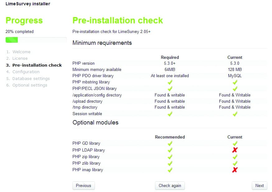Image resolution: width=272 pixels, height=192 pixels.
Task: Click recommended checkmark for PHP imap library
Action: click(x=170, y=170)
